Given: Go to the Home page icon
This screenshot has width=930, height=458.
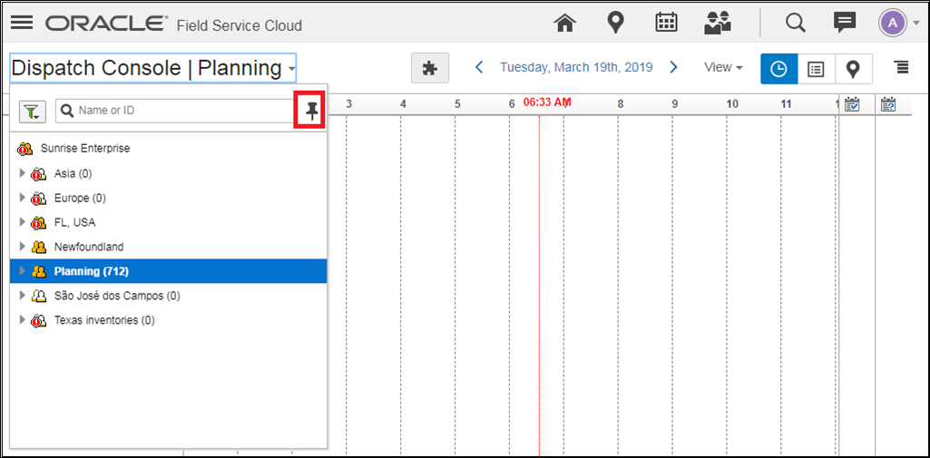Looking at the screenshot, I should [565, 24].
